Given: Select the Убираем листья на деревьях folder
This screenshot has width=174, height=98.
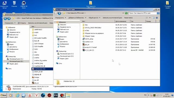Looking at the screenshot, I should pos(93,33).
